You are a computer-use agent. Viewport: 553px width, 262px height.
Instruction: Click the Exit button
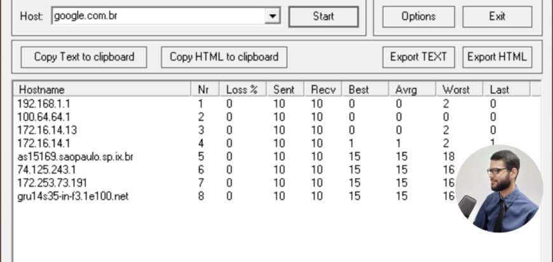(x=497, y=17)
